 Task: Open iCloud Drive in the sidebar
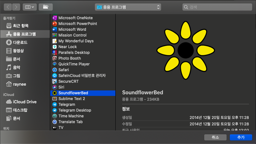[x=25, y=102]
